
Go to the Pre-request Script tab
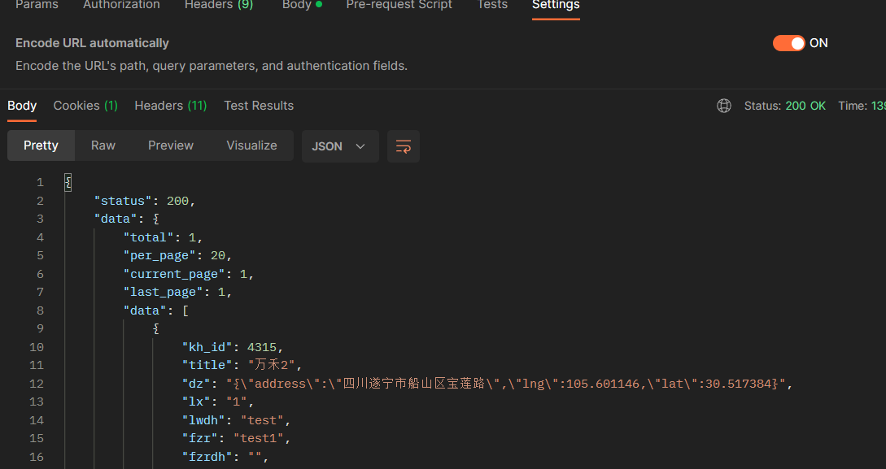click(x=399, y=5)
